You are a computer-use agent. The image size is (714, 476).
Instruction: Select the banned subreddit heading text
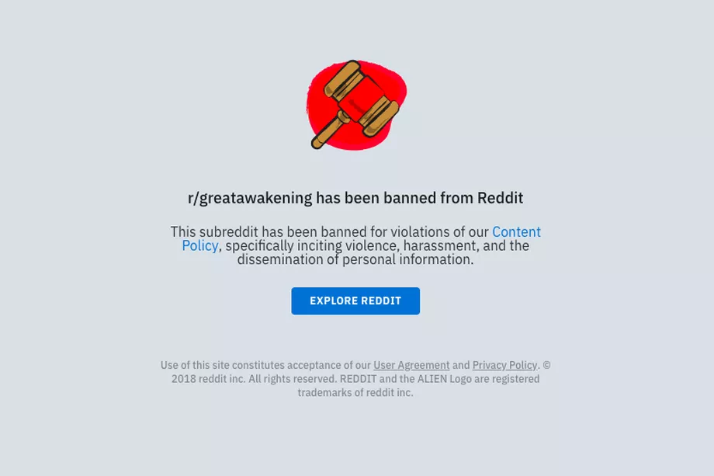click(x=355, y=198)
